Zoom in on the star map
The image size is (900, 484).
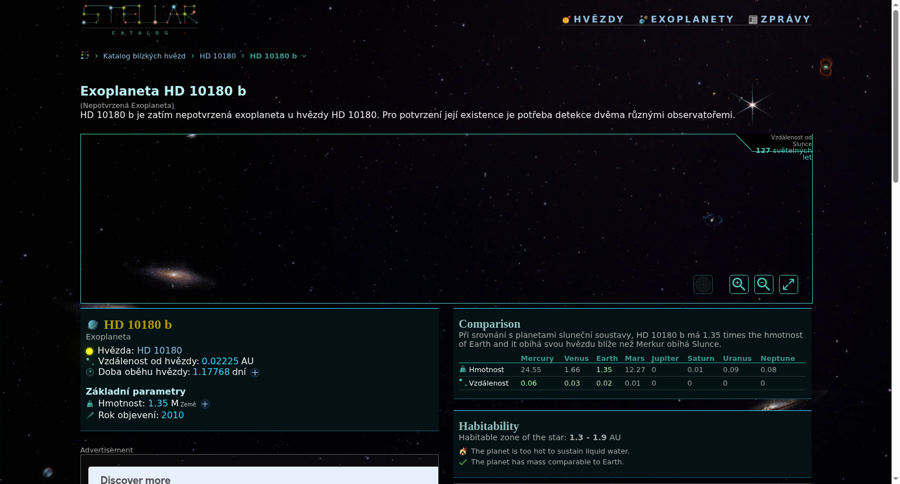[739, 284]
